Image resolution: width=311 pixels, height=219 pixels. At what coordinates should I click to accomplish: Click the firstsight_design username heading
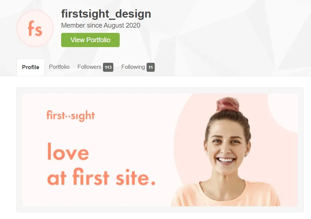[x=106, y=14]
